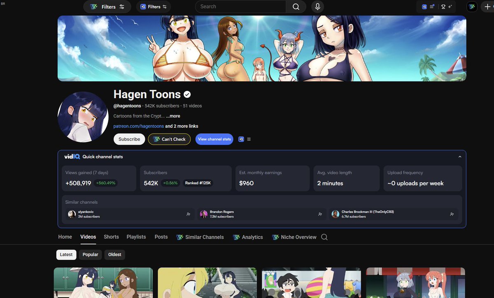Click the channel search magnifier icon
Screen dimensions: 494x298
(x=324, y=237)
